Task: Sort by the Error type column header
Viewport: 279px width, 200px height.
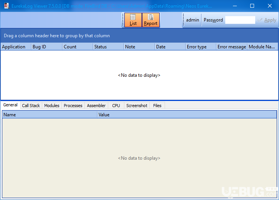Action: click(201, 47)
